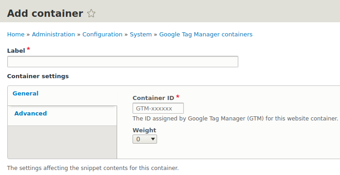Focus the Label text field
The image size is (340, 175).
tap(123, 62)
